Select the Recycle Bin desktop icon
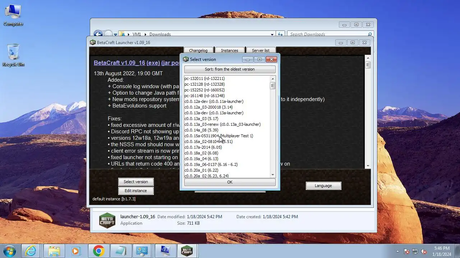Image resolution: width=460 pixels, height=258 pixels. point(13,56)
